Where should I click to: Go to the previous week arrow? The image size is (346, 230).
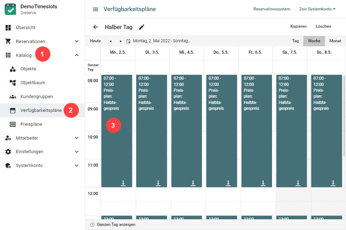[110, 41]
